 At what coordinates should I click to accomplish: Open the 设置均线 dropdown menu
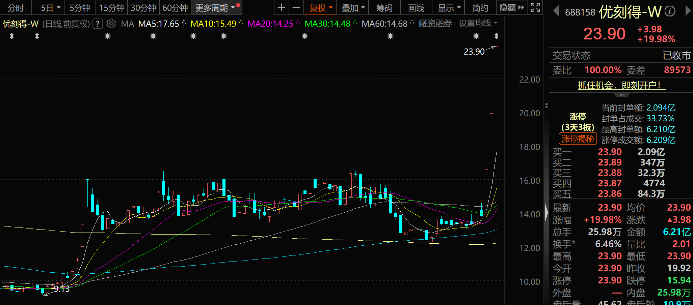(x=478, y=23)
